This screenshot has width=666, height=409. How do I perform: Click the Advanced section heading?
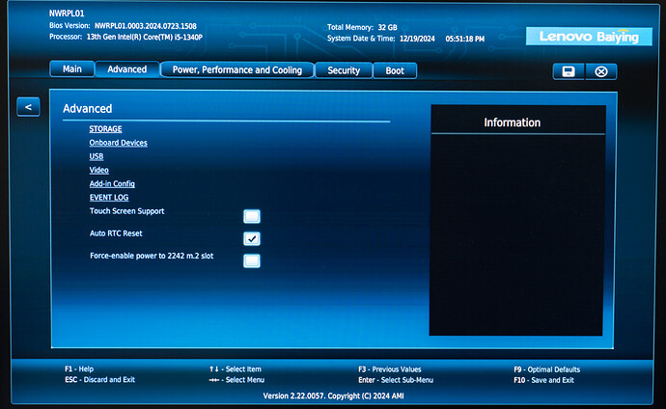click(88, 109)
